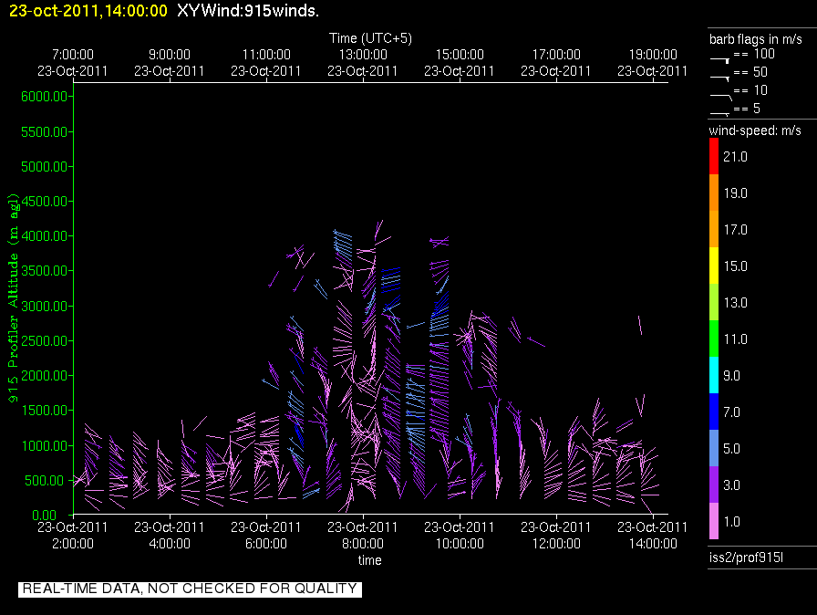
Task: Select the cyan 9.0 wind-speed color
Action: coord(714,375)
